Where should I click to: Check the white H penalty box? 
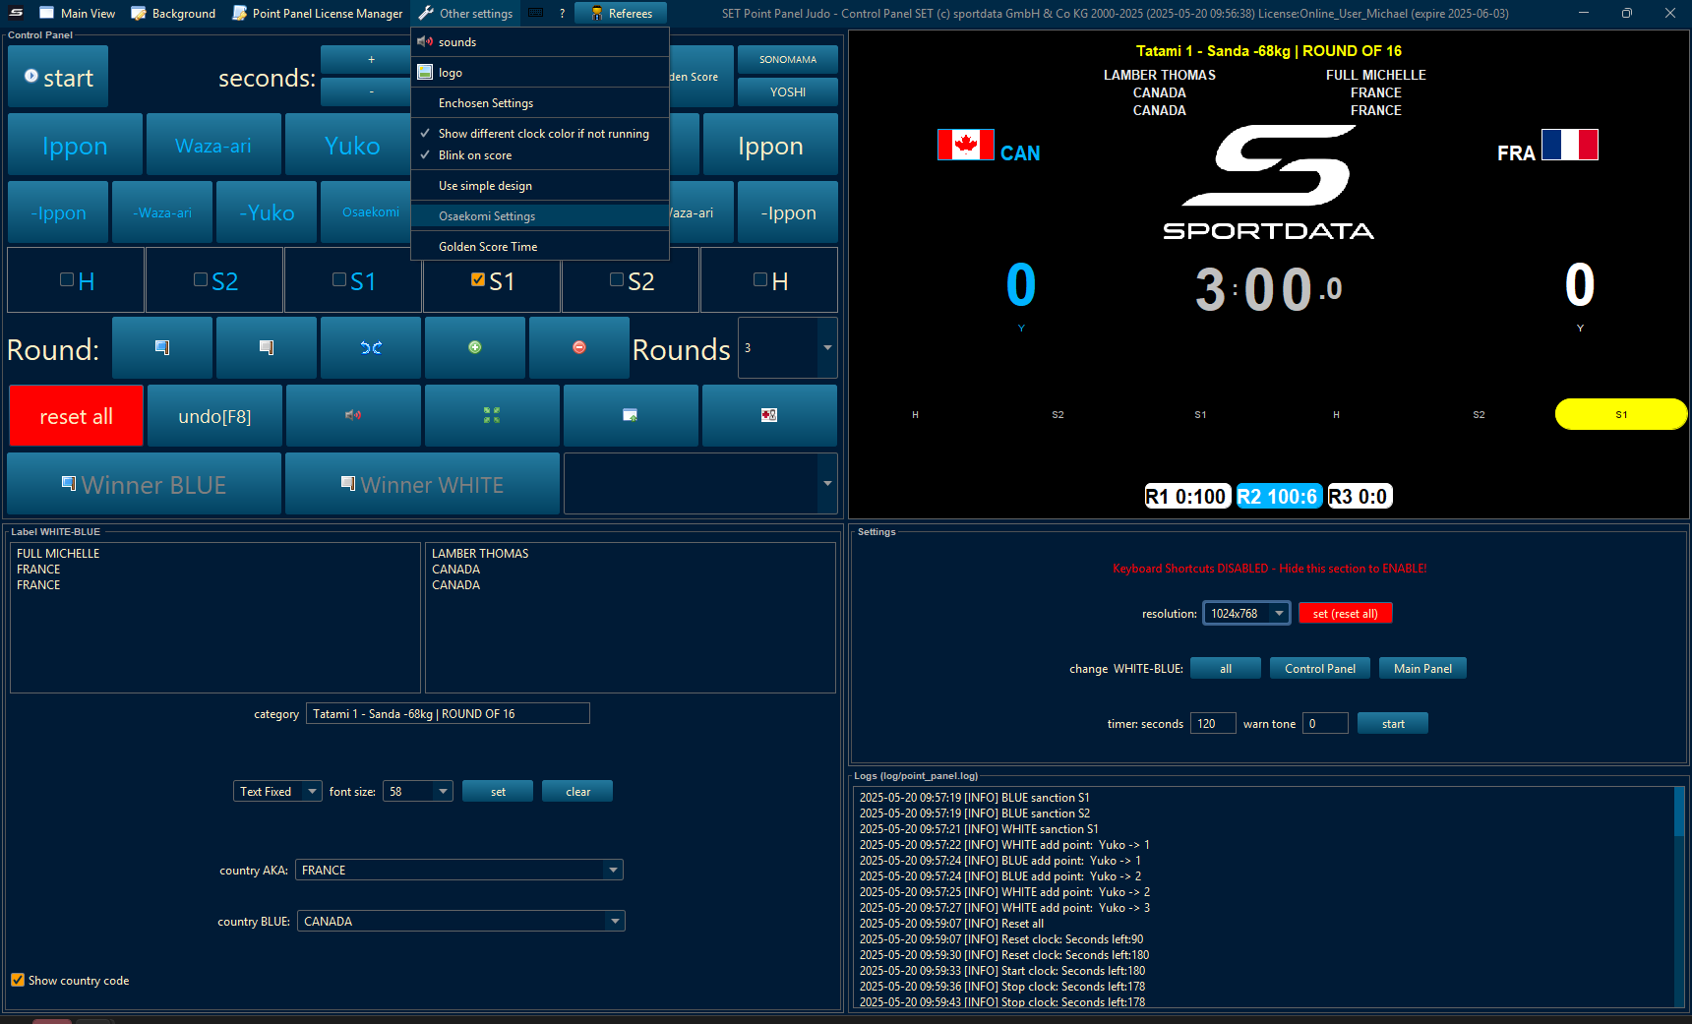760,280
